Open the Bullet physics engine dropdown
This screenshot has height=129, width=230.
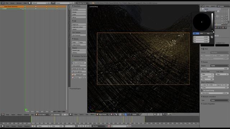220,66
